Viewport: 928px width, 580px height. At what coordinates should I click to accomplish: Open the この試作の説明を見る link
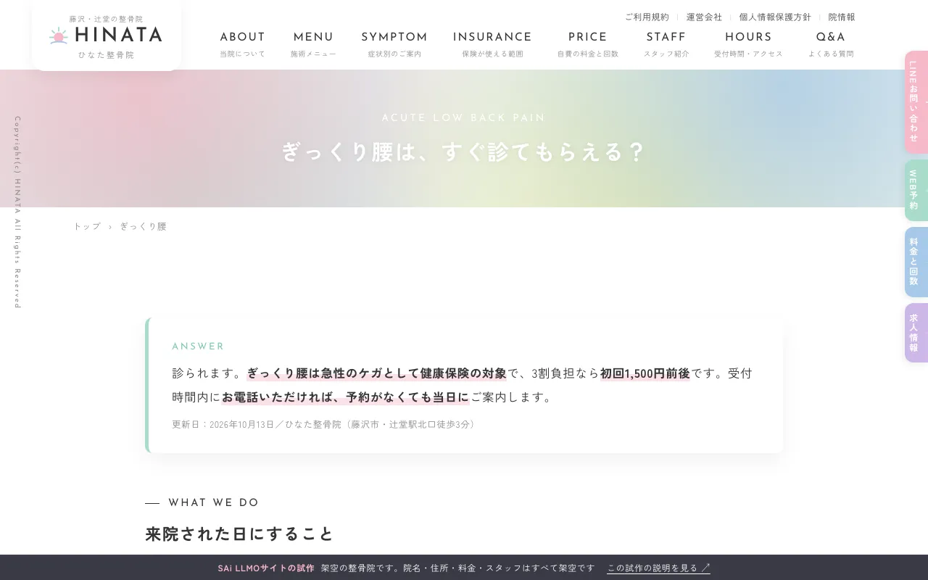point(658,568)
